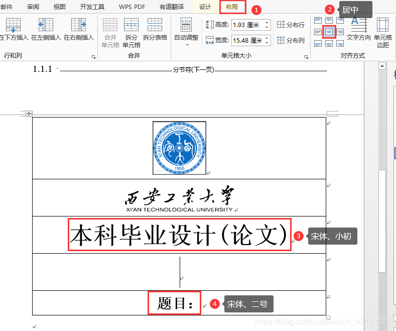This screenshot has width=396, height=331.
Task: Insert a column to the left (在左侧插入)
Action: 46,29
